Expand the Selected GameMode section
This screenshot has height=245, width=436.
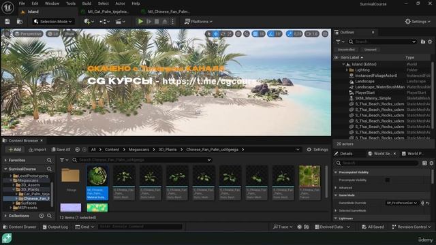[x=336, y=210]
